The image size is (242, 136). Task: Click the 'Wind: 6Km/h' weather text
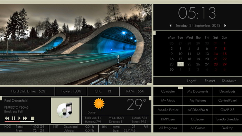point(117,118)
